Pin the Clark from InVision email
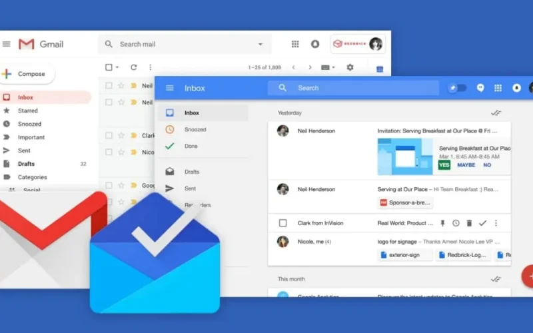The width and height of the screenshot is (533, 333). tap(442, 223)
